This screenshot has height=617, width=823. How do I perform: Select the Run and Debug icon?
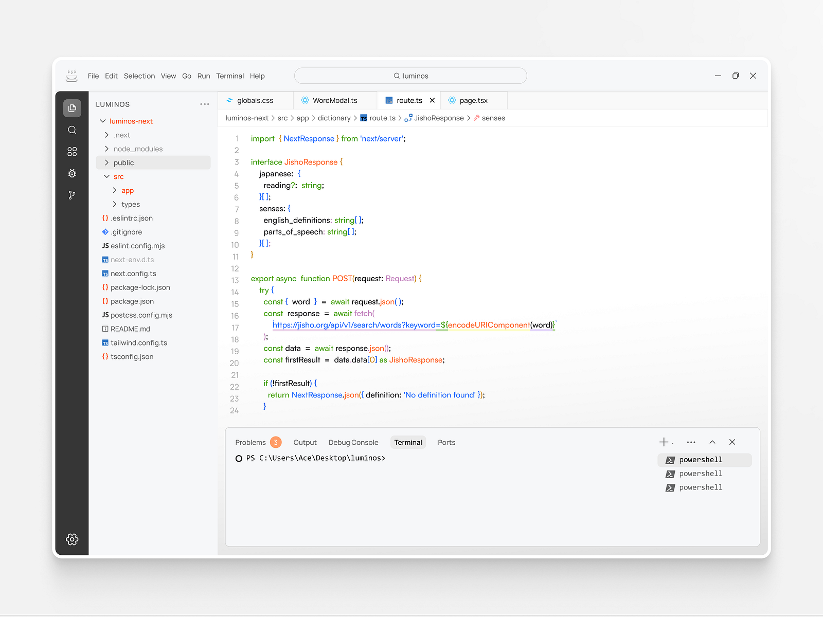coord(71,173)
